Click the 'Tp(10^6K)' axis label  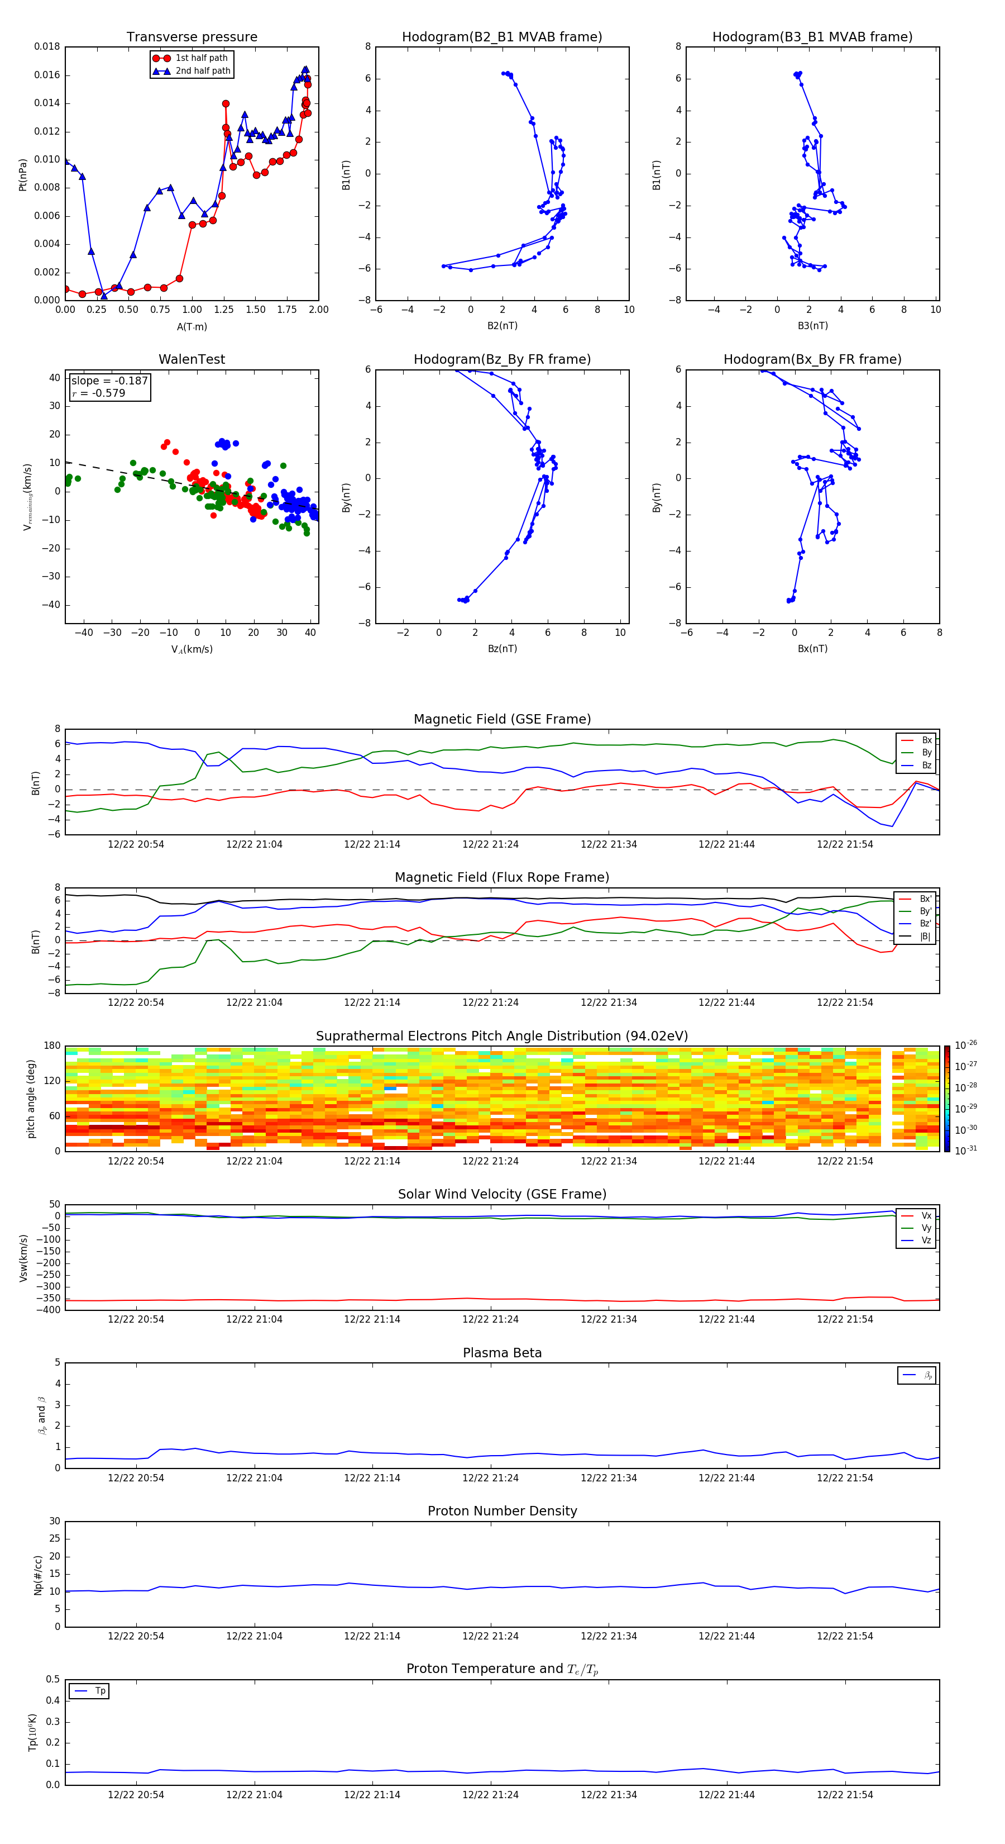pyautogui.click(x=32, y=1733)
